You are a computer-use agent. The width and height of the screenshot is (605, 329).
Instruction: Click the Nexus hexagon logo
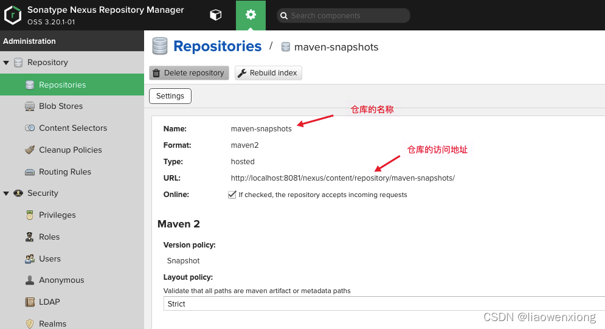pos(12,15)
